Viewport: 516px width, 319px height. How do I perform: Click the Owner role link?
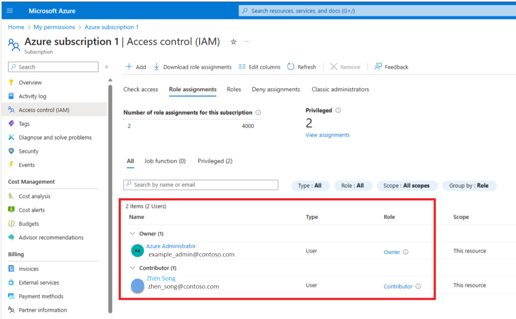tap(392, 252)
